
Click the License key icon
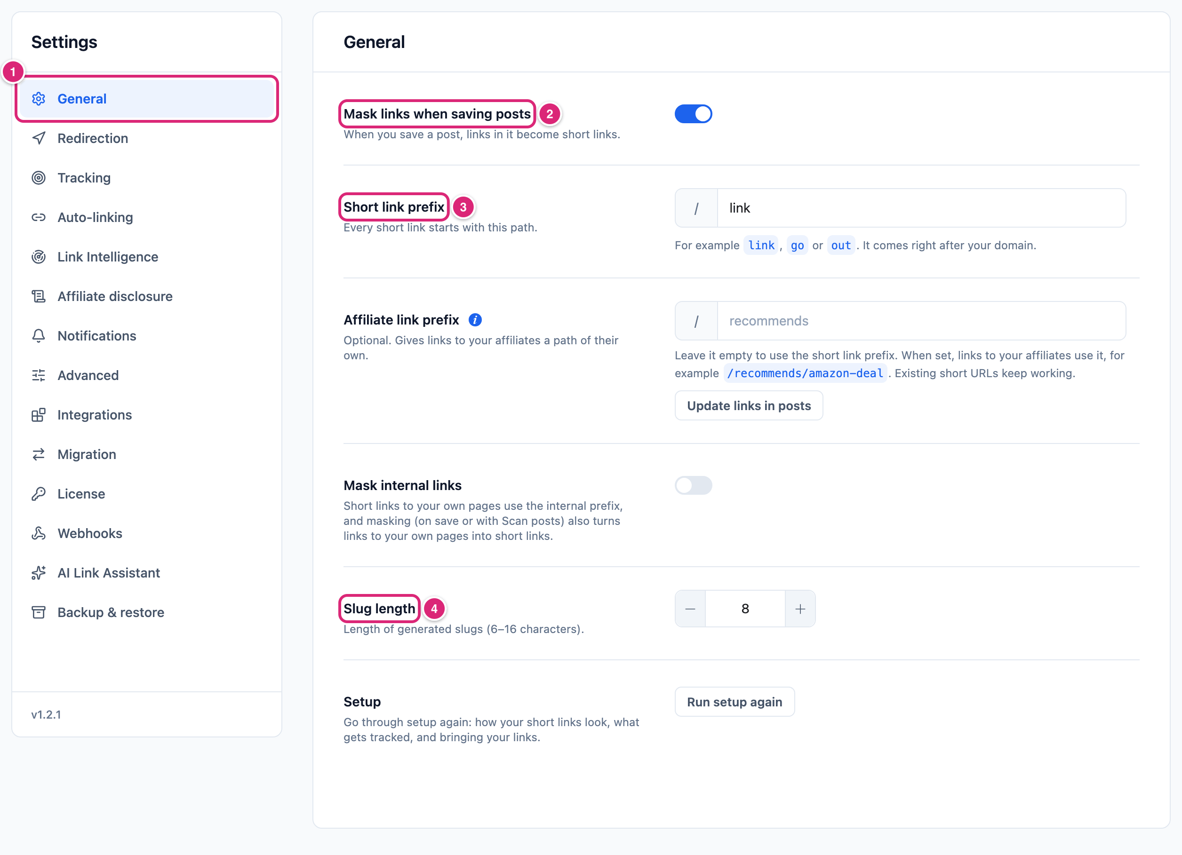[x=39, y=494]
